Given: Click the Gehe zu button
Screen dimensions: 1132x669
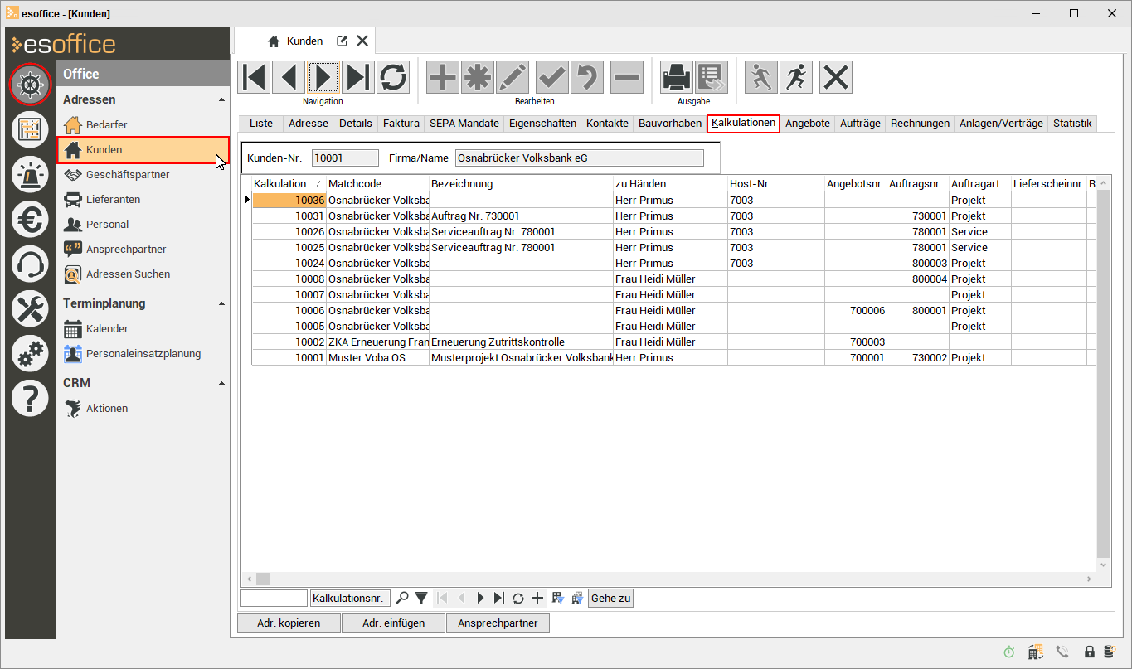Looking at the screenshot, I should point(611,598).
